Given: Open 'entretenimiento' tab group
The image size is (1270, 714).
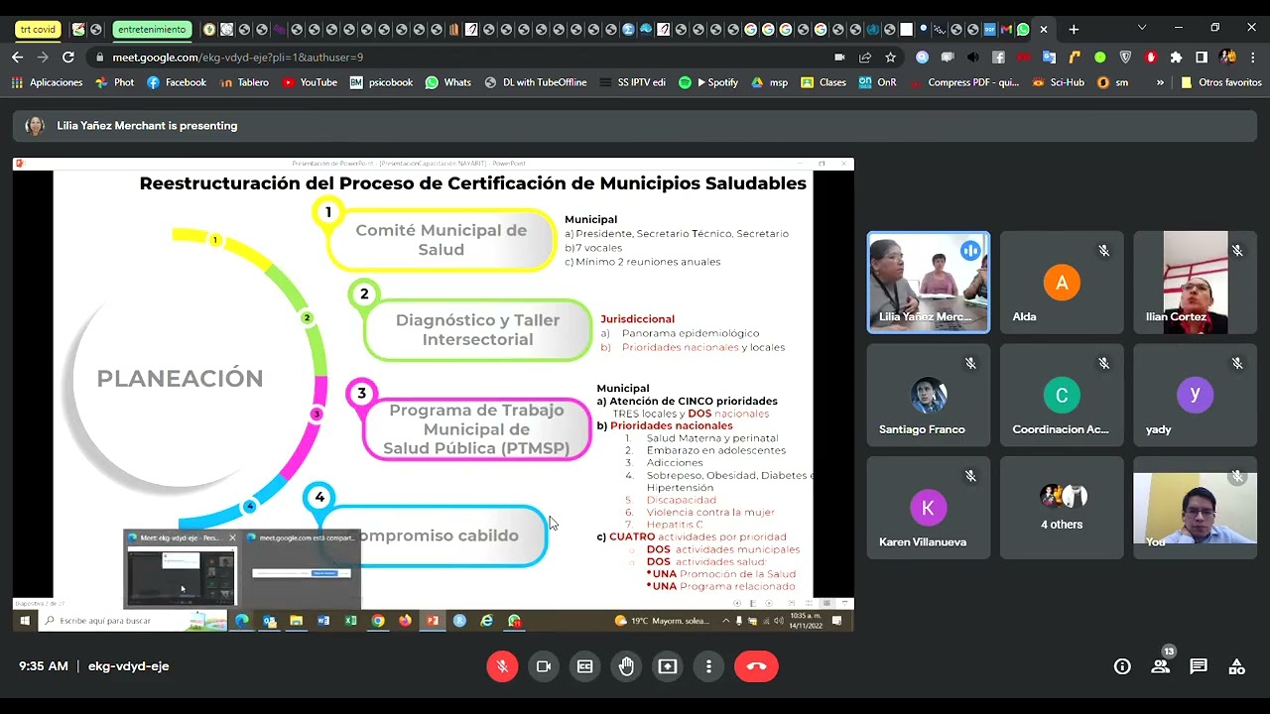Looking at the screenshot, I should coord(152,30).
